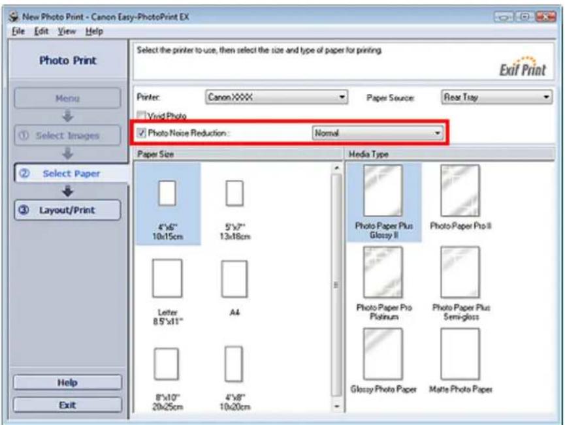Click the paper size scrollbar up arrow
The image size is (565, 425).
pos(336,168)
